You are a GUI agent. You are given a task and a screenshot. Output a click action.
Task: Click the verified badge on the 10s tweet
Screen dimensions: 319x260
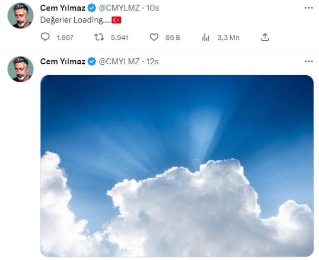92,8
